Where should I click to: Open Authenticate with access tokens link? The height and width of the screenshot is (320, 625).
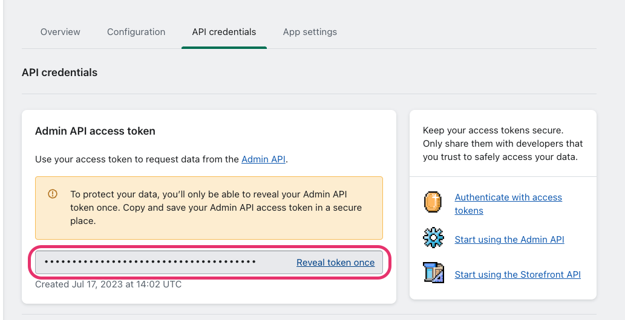point(508,204)
